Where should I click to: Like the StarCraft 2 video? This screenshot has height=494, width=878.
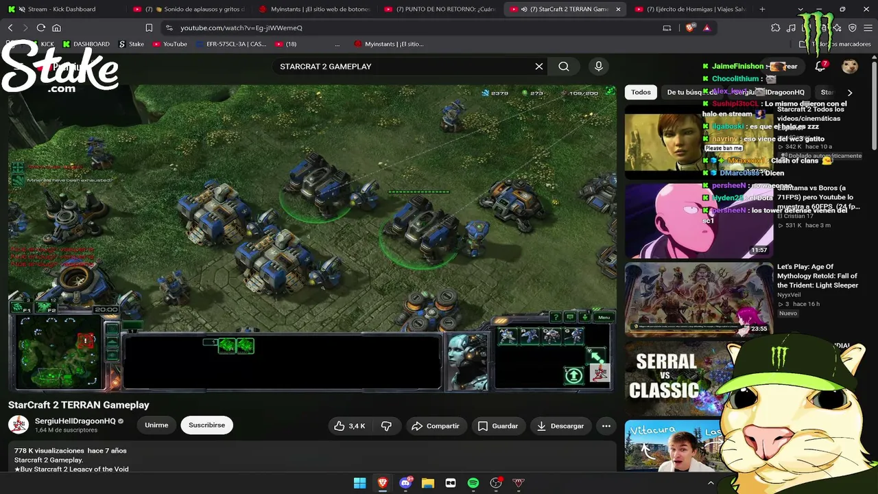(350, 426)
